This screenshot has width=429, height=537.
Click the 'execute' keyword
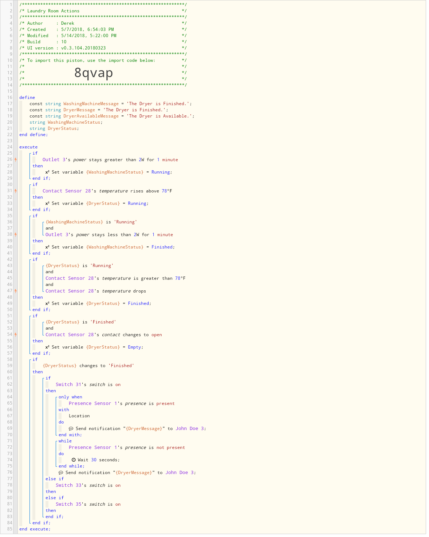pyautogui.click(x=28, y=147)
